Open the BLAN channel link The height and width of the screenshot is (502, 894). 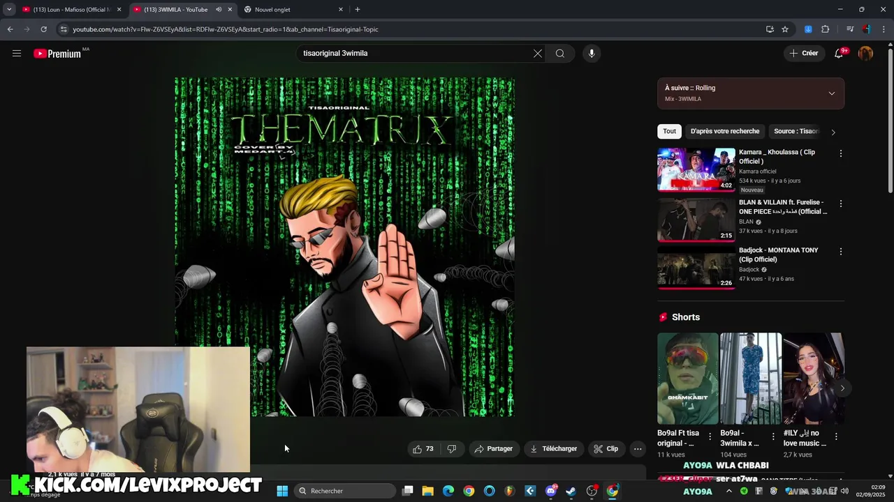tap(746, 222)
